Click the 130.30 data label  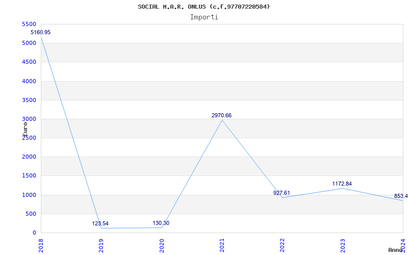click(x=161, y=223)
